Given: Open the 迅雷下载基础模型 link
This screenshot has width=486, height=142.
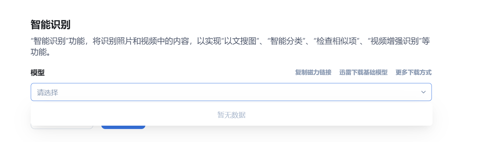Looking at the screenshot, I should (363, 72).
